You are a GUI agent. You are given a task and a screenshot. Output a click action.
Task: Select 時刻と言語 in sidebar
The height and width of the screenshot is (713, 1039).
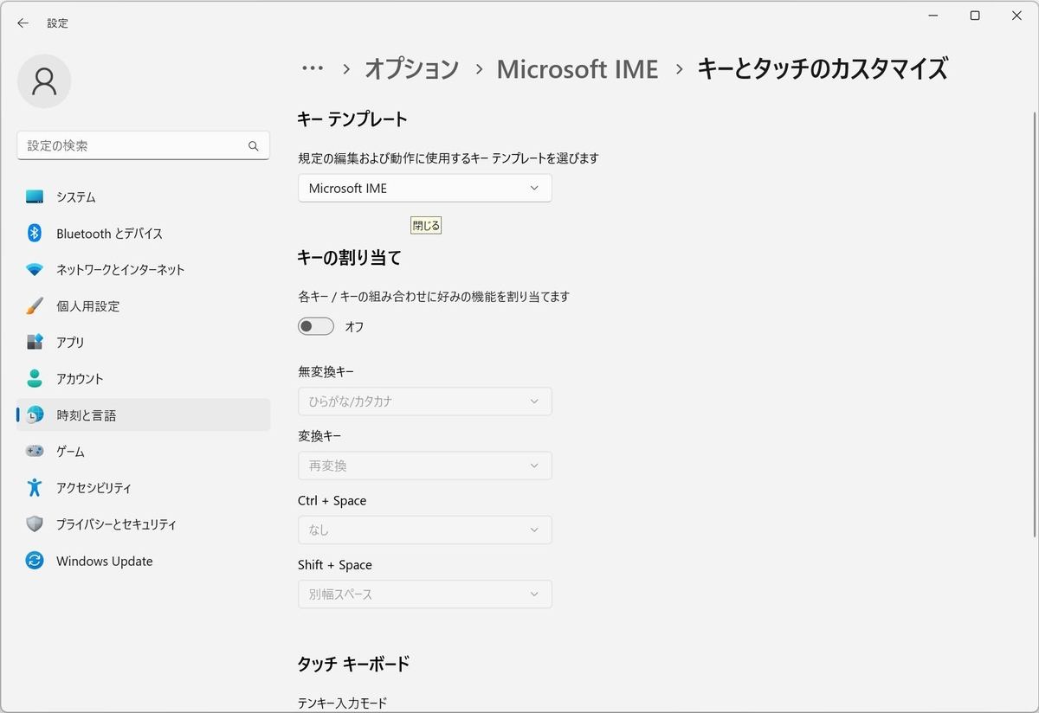pyautogui.click(x=144, y=415)
